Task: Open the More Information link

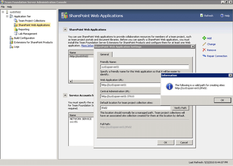Action: tap(87, 46)
